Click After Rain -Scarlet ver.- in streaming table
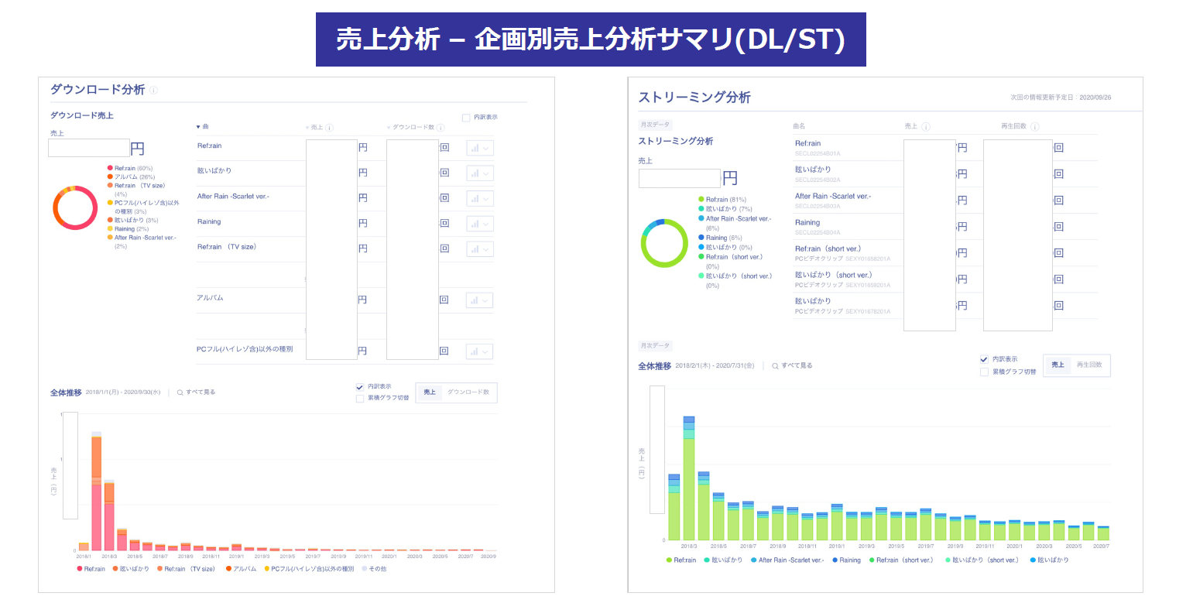The height and width of the screenshot is (610, 1193). tap(832, 197)
